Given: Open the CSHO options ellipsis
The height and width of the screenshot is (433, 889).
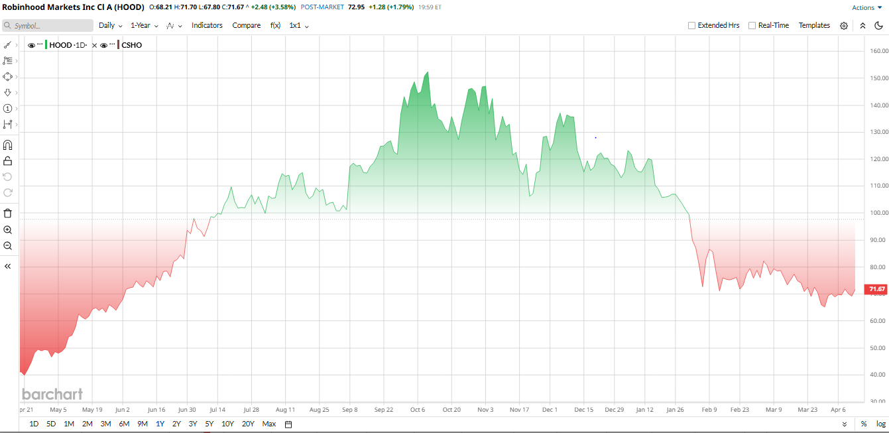Looking at the screenshot, I should click(x=112, y=45).
